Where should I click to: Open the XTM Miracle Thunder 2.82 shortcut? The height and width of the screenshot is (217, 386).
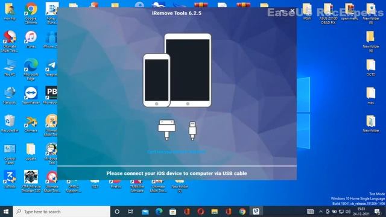click(31, 181)
